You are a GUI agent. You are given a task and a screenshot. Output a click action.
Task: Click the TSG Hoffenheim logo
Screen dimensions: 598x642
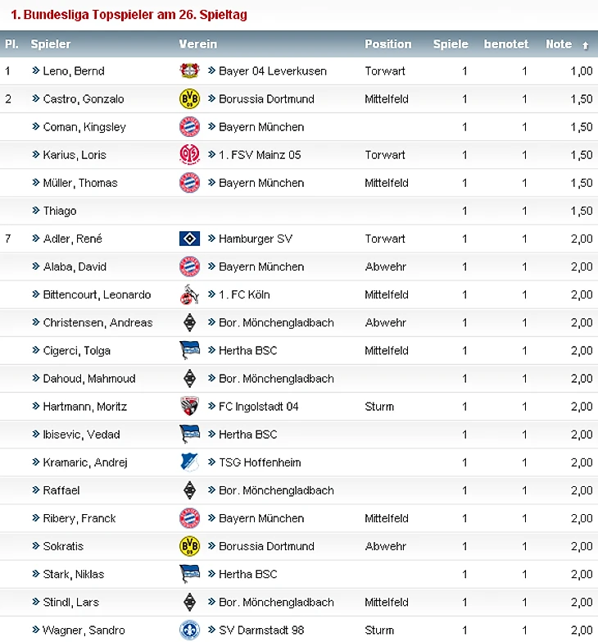[x=189, y=462]
